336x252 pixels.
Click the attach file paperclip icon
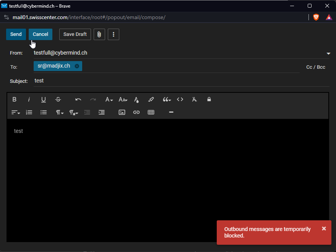click(99, 34)
